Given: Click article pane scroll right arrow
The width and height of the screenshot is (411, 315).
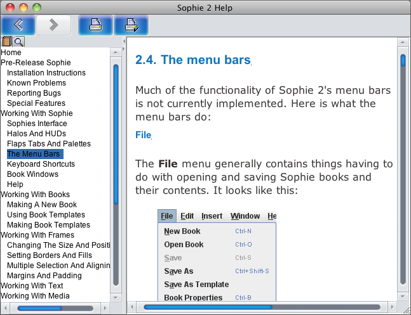Looking at the screenshot, I should [393, 307].
